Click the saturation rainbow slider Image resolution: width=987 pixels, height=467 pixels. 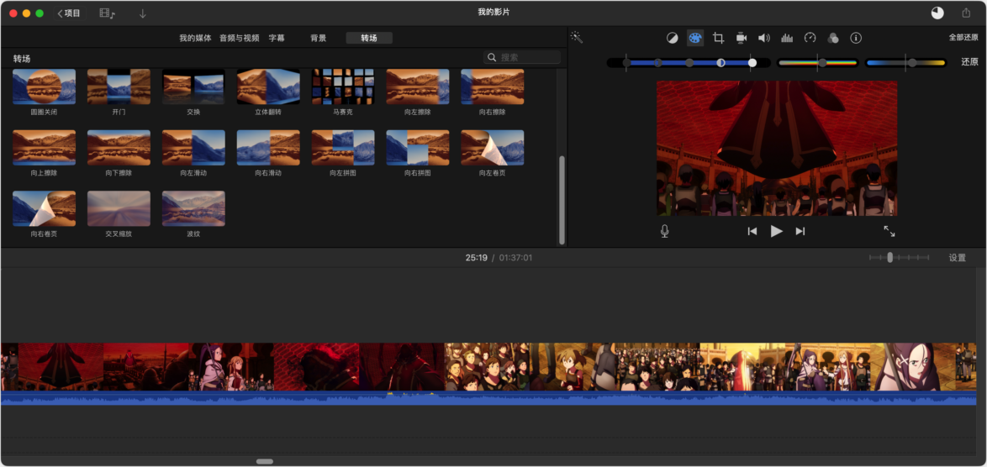coord(818,63)
